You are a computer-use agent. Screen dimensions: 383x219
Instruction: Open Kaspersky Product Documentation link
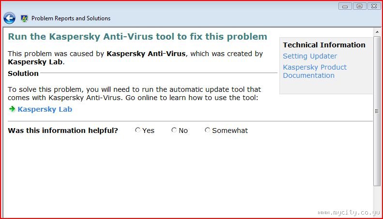click(x=315, y=71)
